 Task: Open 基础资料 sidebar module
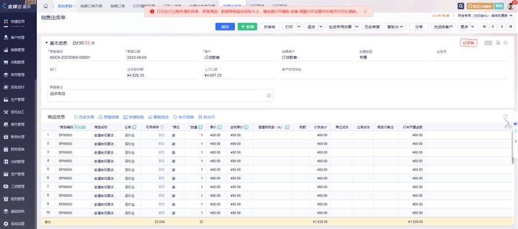[14, 212]
